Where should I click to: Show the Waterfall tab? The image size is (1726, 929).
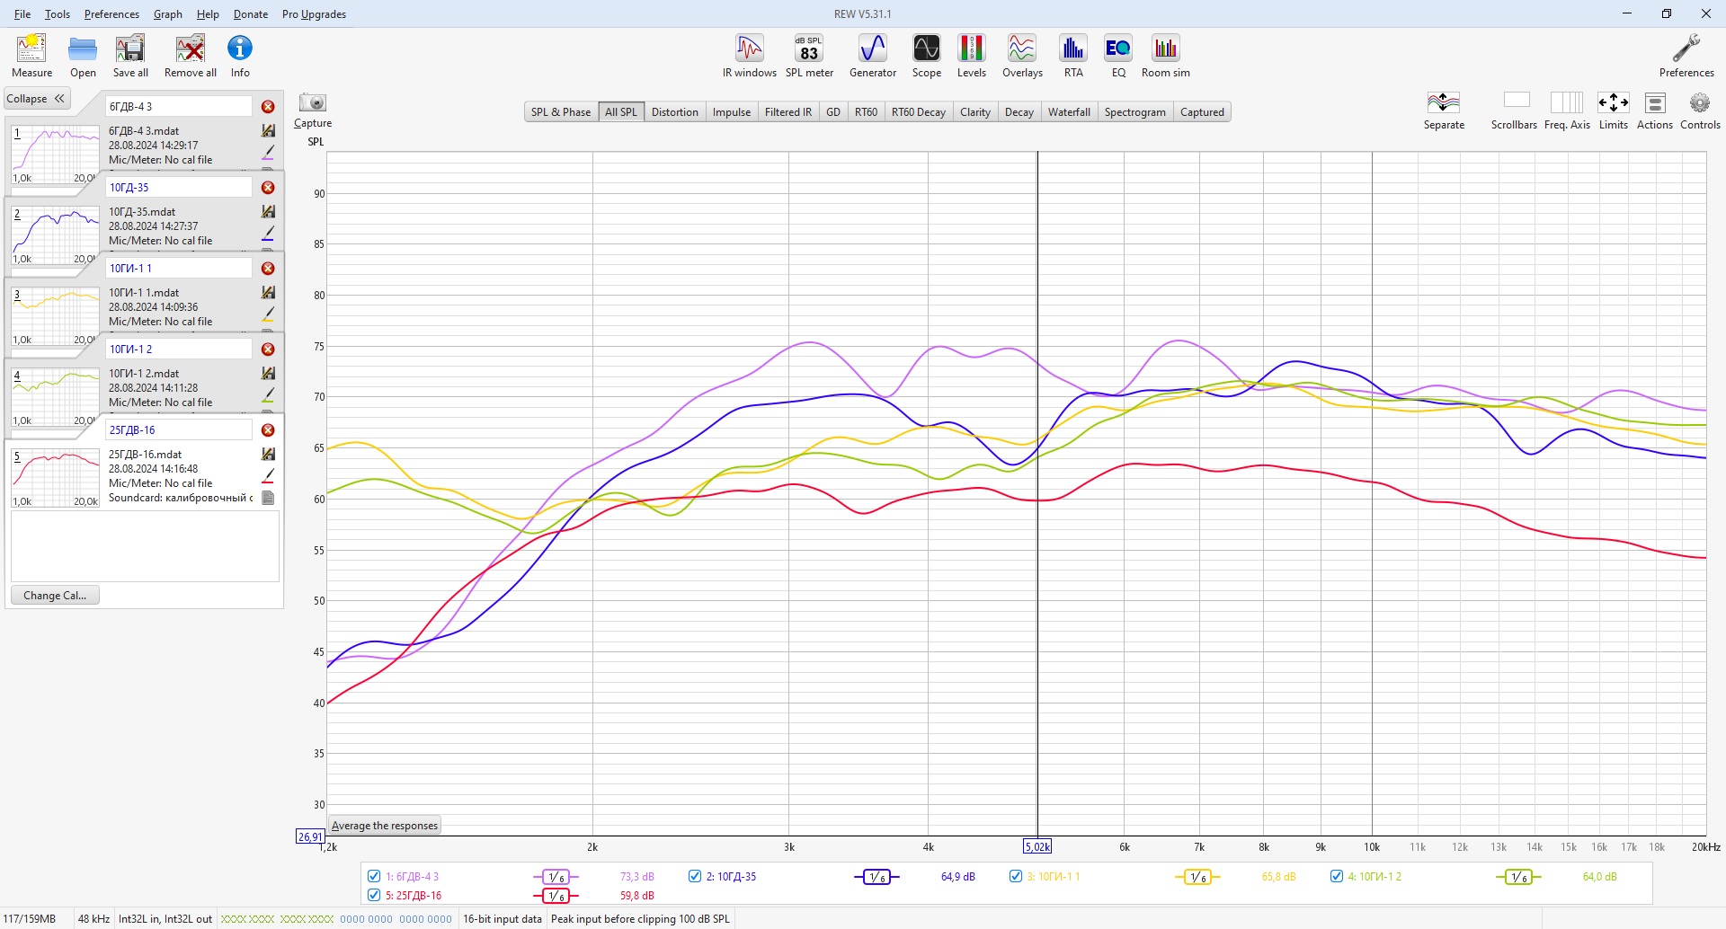[x=1069, y=112]
